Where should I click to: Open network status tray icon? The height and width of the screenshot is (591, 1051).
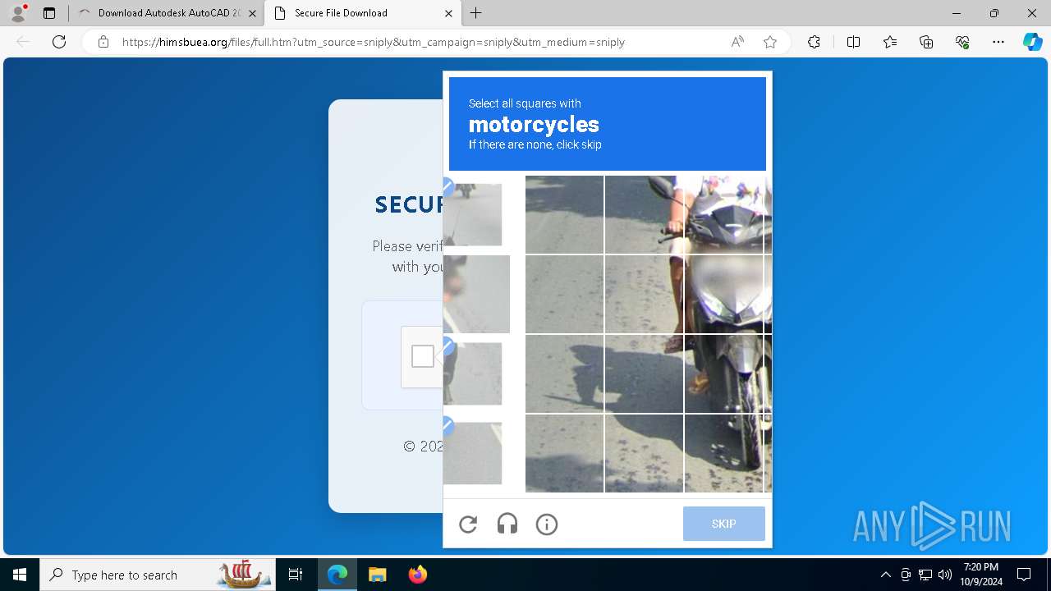[x=925, y=575]
